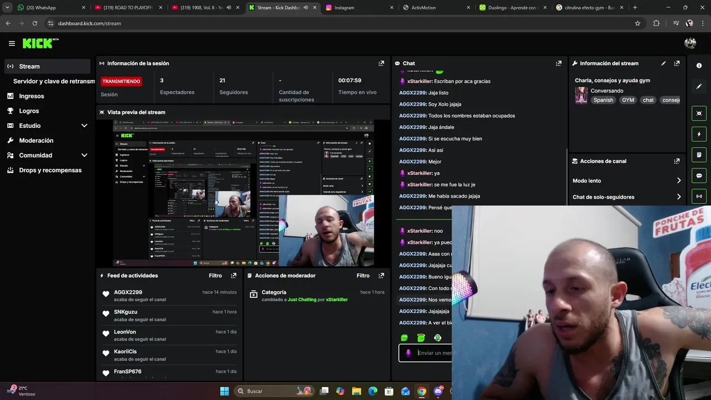
Task: Click chat message 'Soy Xolo jajaja'
Action: click(x=444, y=104)
